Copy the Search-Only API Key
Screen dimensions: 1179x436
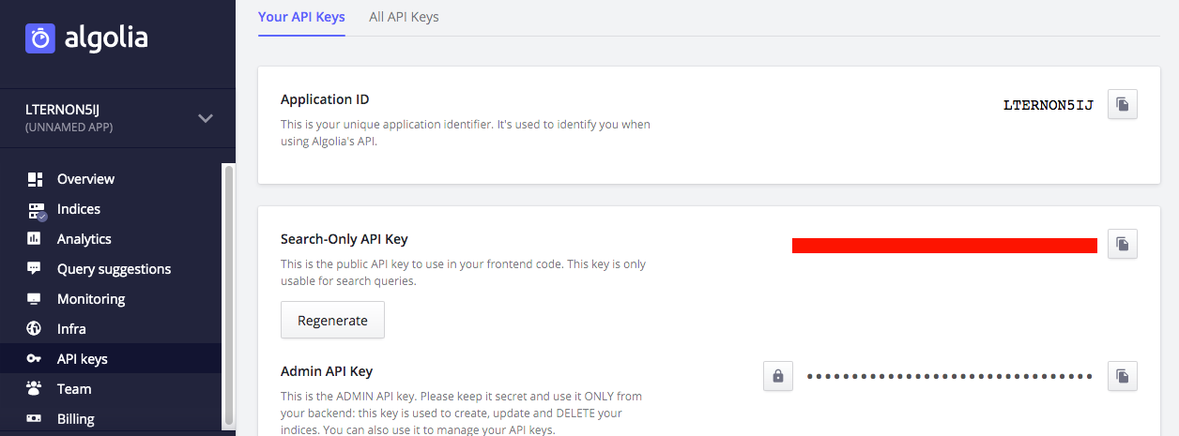(x=1123, y=244)
